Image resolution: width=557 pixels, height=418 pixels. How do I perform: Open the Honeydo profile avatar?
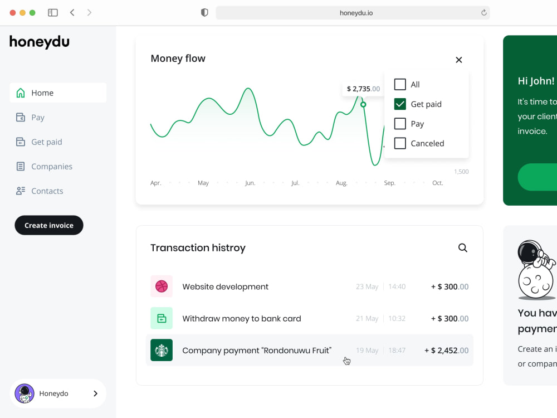25,393
